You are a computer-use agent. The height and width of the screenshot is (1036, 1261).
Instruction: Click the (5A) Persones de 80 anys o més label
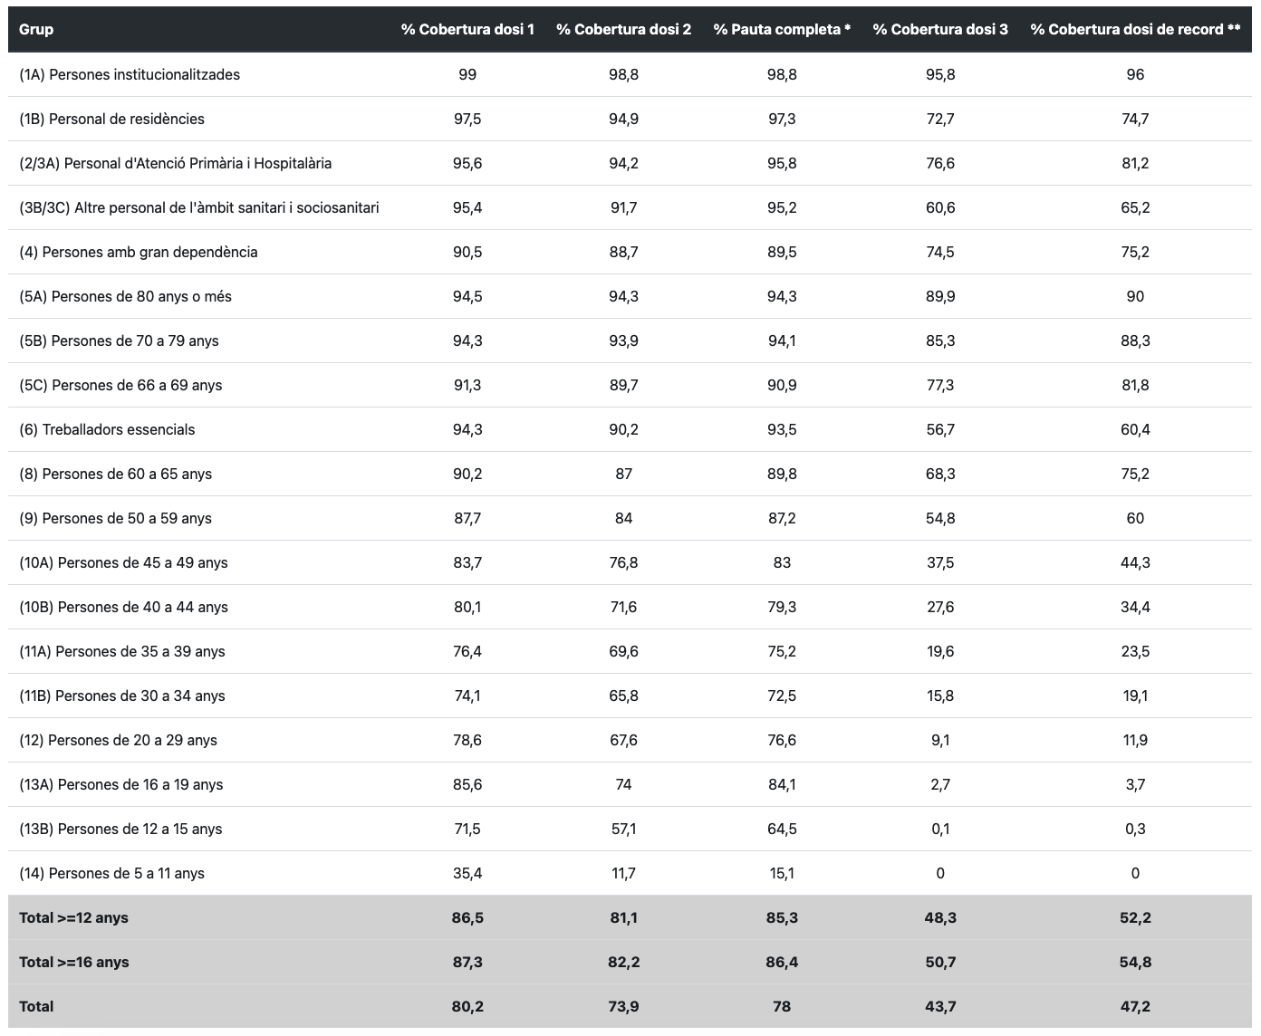click(125, 296)
